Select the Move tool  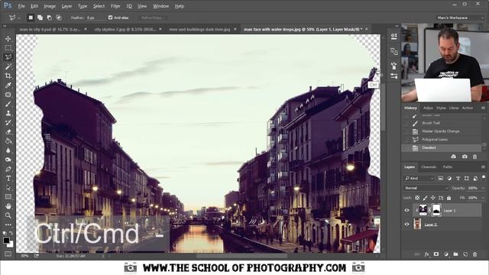click(8, 39)
